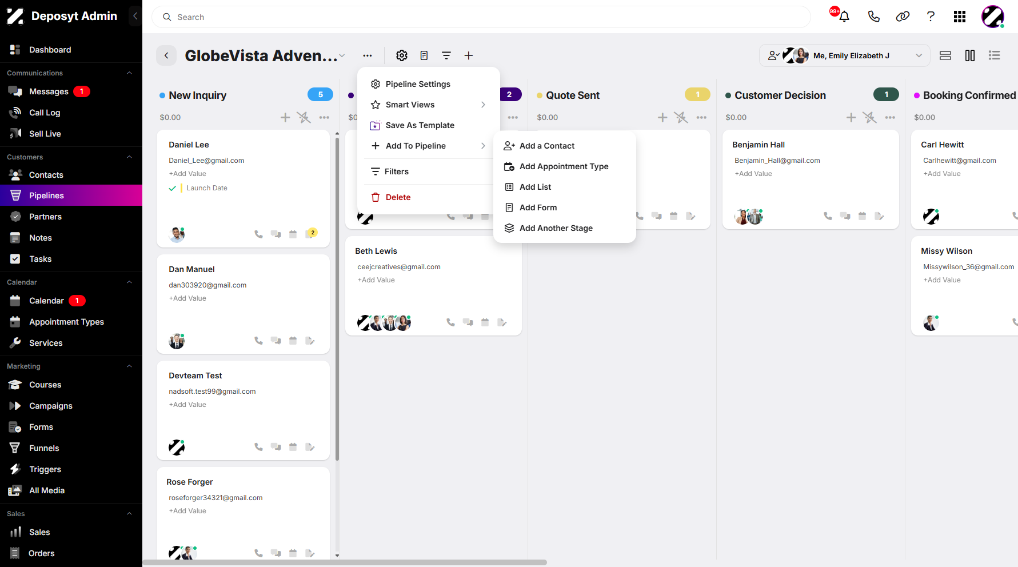
Task: Open the link icon in top bar
Action: [x=903, y=17]
